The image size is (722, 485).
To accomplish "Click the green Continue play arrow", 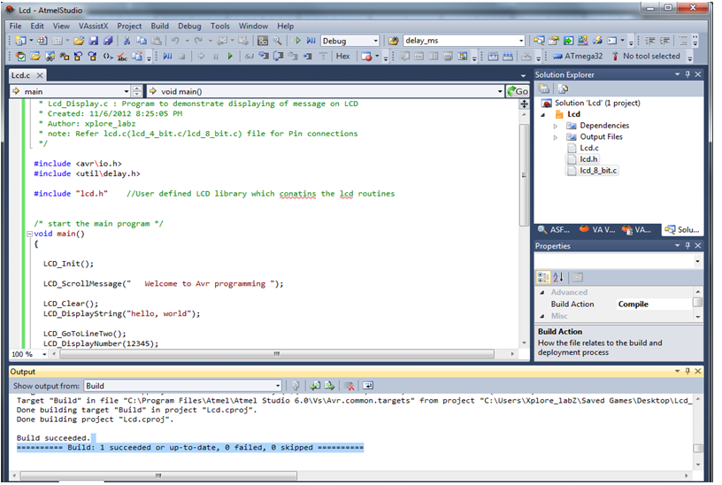I will (x=230, y=56).
